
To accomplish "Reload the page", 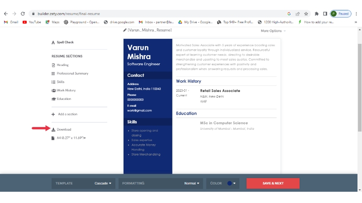I will tap(23, 14).
